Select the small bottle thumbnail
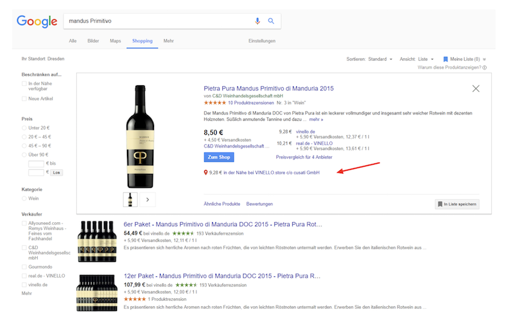This screenshot has width=529, height=326. [x=130, y=200]
